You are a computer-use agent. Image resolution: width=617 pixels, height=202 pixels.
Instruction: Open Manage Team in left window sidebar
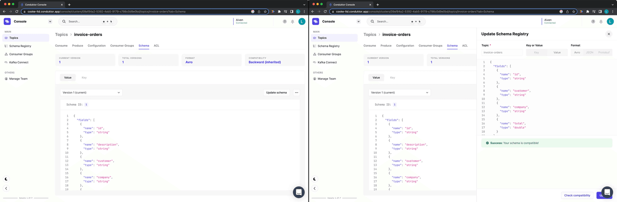(x=18, y=79)
